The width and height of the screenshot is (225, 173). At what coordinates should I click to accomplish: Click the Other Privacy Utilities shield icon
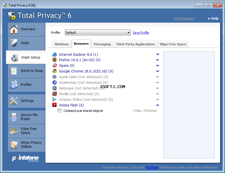click(14, 145)
